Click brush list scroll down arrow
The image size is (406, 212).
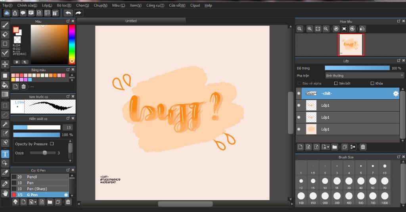(x=72, y=196)
